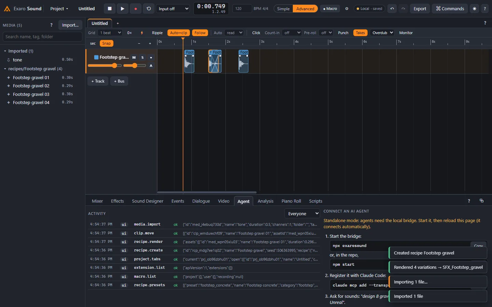Viewport: 492px width, 307px height.
Task: Click the Import... button
Action: coord(70,25)
